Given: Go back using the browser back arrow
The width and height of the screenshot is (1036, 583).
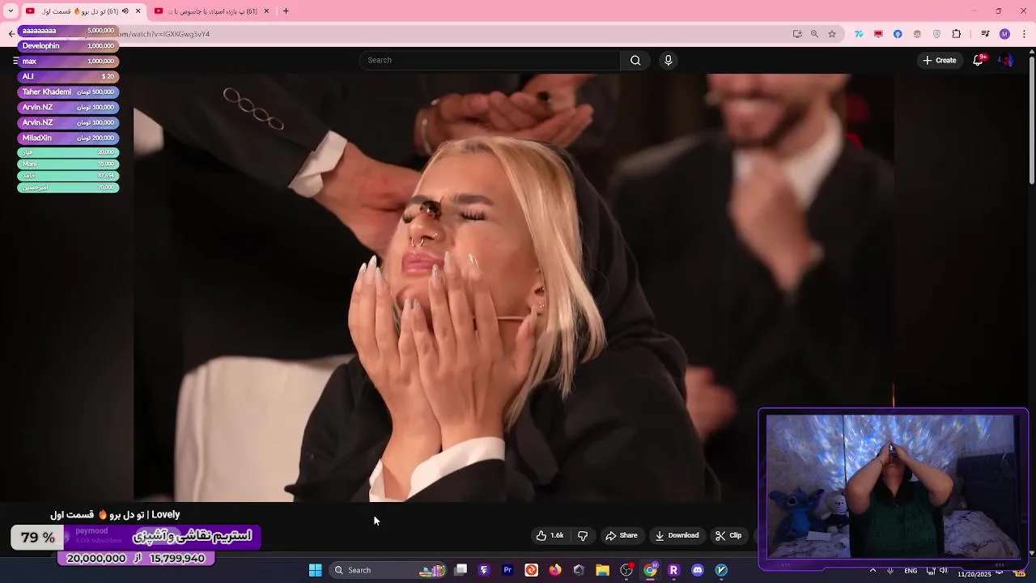Looking at the screenshot, I should coord(11,34).
